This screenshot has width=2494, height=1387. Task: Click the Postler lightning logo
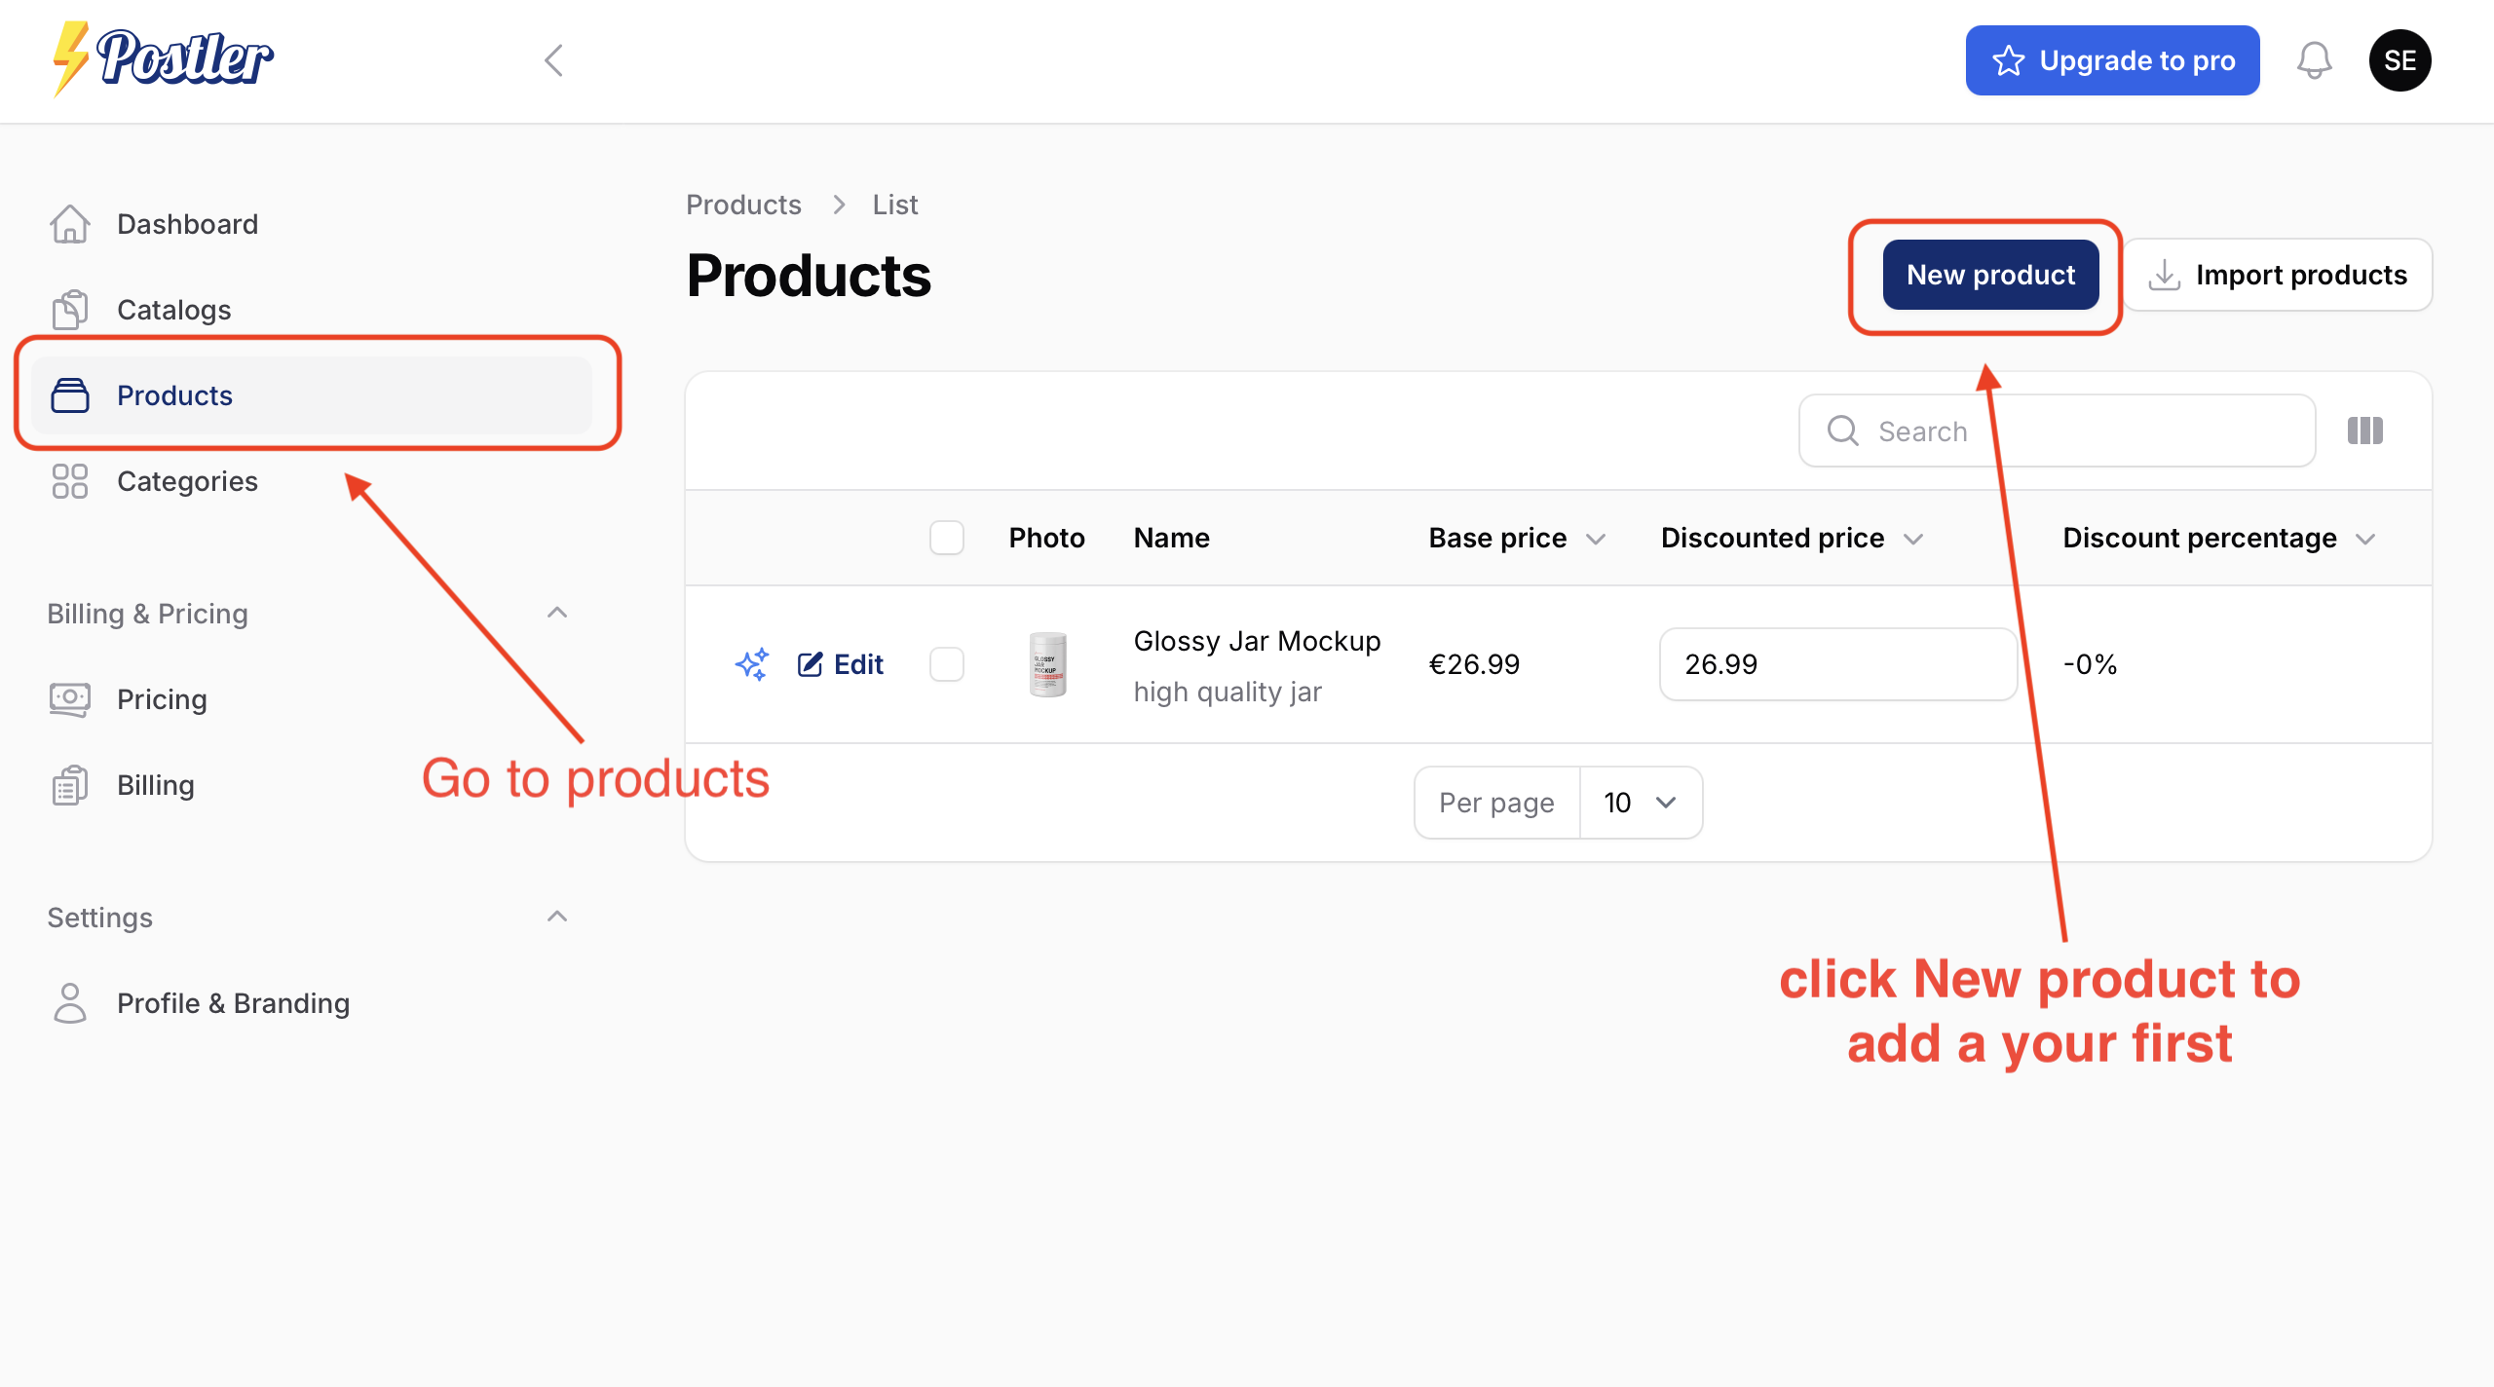click(x=71, y=58)
